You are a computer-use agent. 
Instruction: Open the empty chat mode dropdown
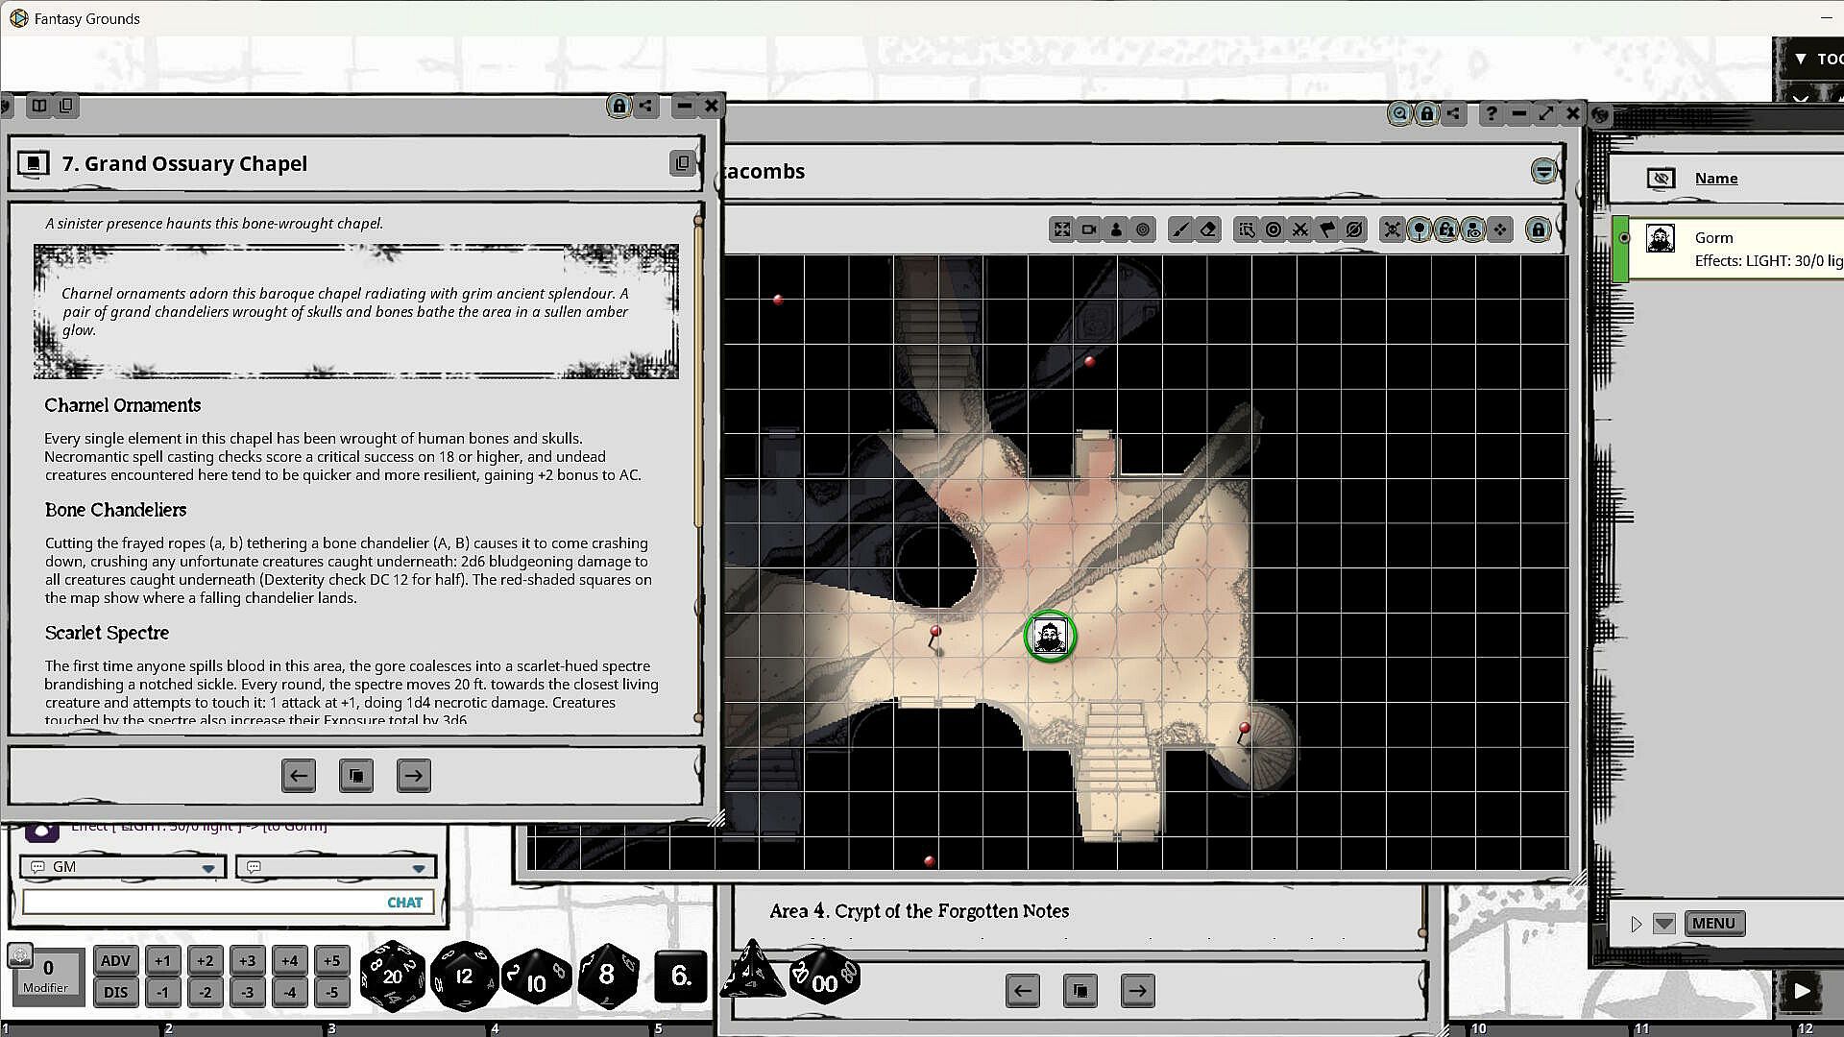[418, 867]
